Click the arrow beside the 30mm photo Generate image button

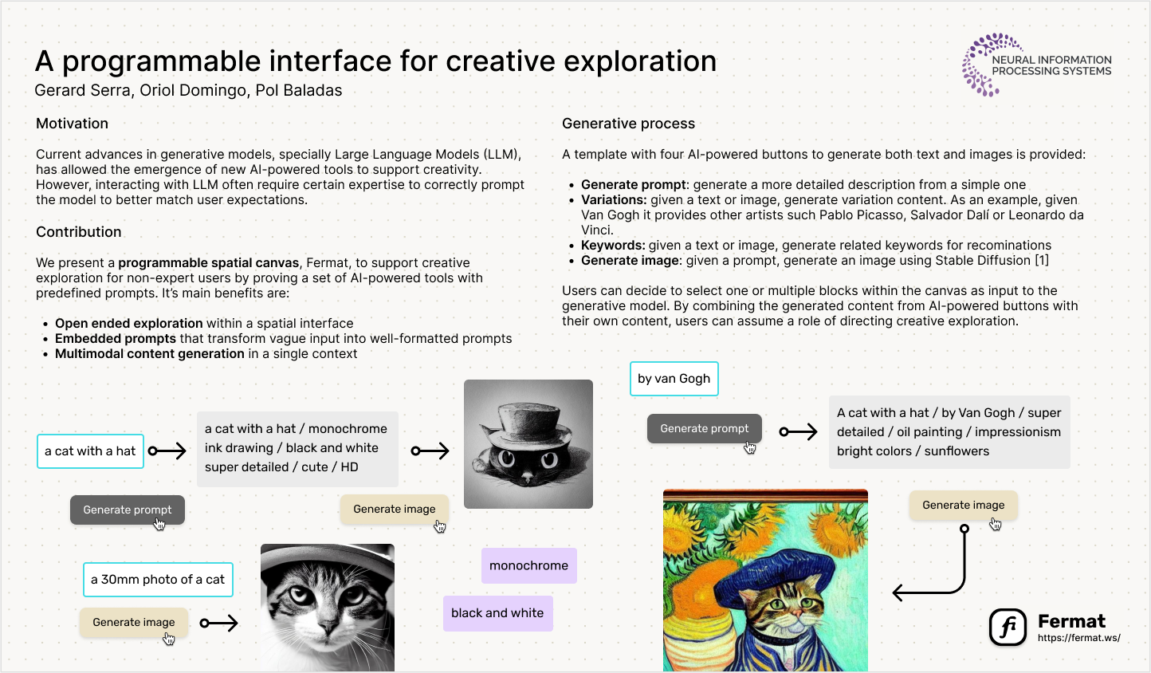coord(219,623)
